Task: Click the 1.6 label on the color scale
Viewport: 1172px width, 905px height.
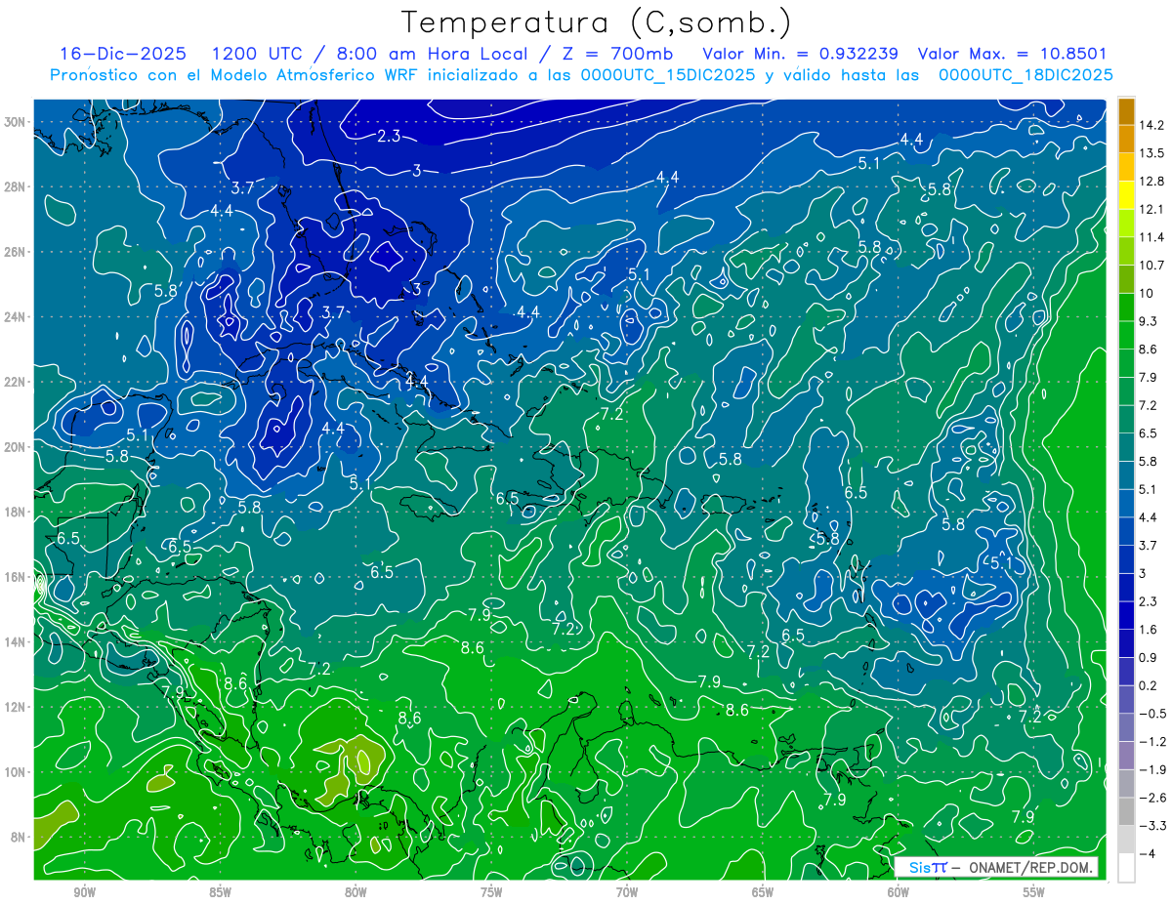Action: [x=1148, y=630]
